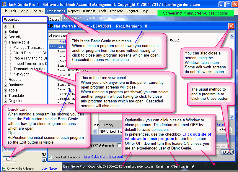This screenshot has width=238, height=172.
Task: Open User Guide (for this screen) link
Action: pyautogui.click(x=103, y=157)
